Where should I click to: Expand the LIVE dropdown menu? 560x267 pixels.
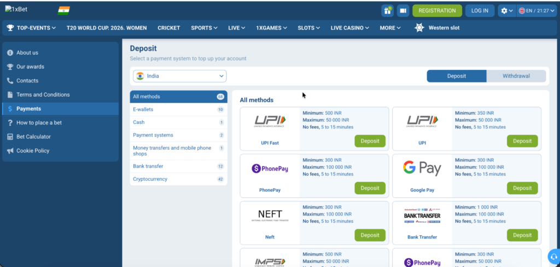coord(237,28)
